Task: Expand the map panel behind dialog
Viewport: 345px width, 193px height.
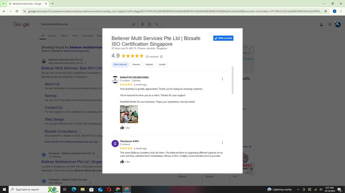Action: (x=250, y=48)
